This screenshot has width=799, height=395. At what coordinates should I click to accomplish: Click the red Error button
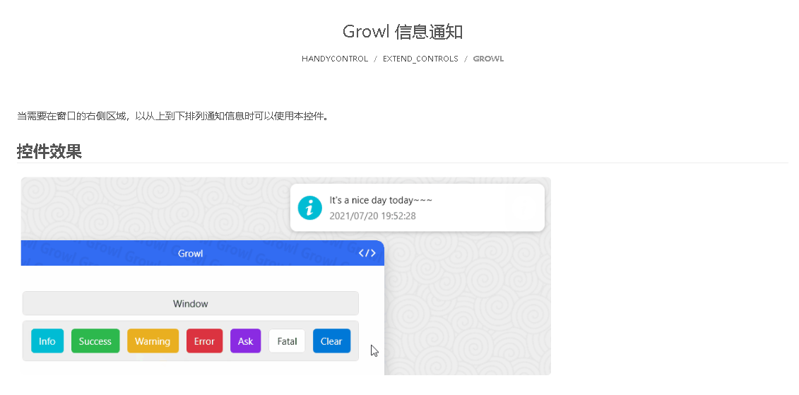pyautogui.click(x=204, y=341)
